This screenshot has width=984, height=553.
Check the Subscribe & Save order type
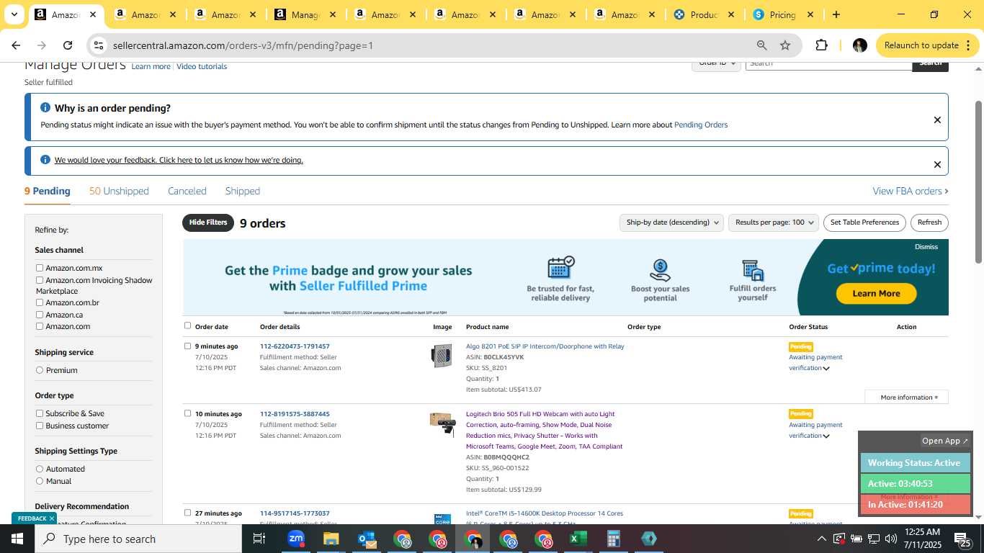pos(40,413)
